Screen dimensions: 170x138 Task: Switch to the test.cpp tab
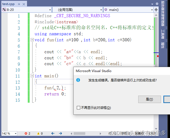[x=8, y=4]
